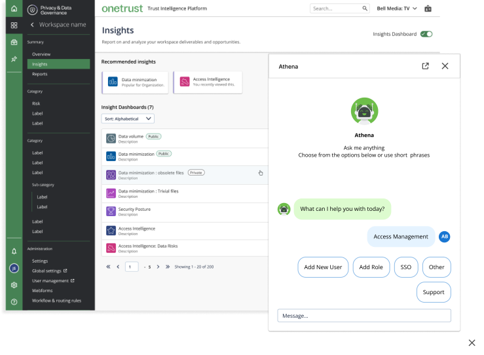Click the page number input box
This screenshot has width=484, height=355.
click(x=132, y=267)
